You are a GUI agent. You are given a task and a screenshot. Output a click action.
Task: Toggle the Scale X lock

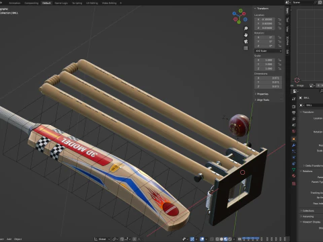279,60
